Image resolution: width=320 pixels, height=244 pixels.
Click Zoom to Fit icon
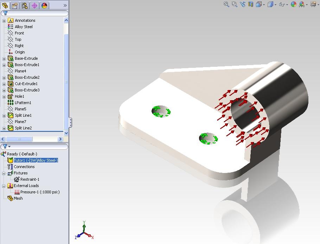tap(226, 4)
